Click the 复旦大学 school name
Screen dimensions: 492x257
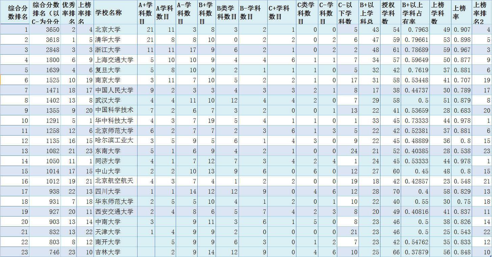pyautogui.click(x=116, y=70)
